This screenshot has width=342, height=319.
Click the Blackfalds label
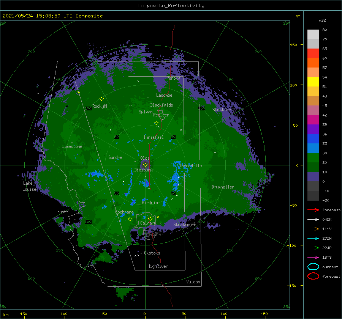point(161,105)
